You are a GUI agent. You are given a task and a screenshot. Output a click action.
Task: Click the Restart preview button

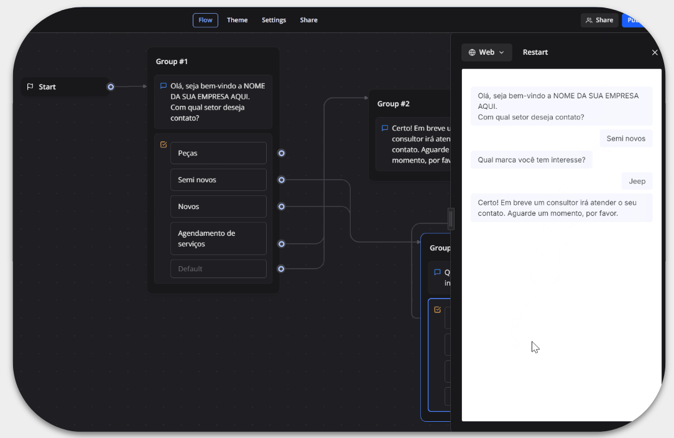pos(535,53)
